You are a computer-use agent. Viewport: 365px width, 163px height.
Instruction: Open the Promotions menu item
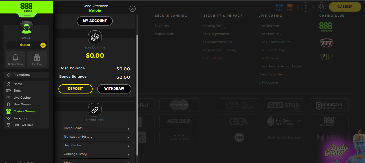(26, 75)
